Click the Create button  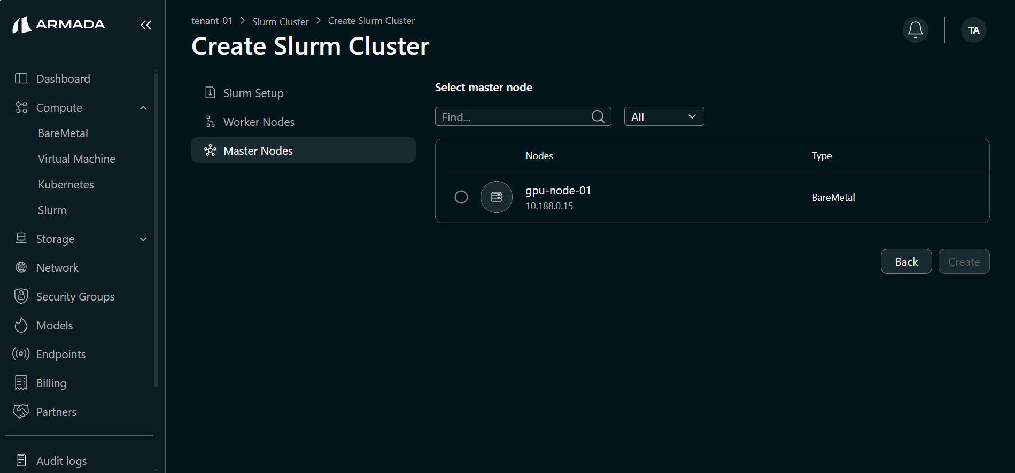[964, 262]
